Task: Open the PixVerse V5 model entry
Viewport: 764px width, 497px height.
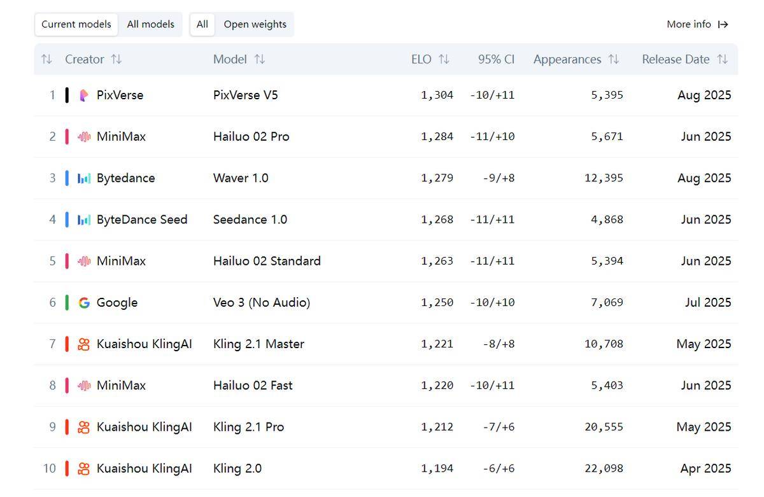Action: [x=246, y=95]
